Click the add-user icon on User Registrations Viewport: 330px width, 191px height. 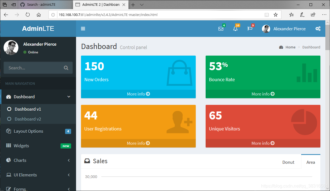(x=180, y=122)
